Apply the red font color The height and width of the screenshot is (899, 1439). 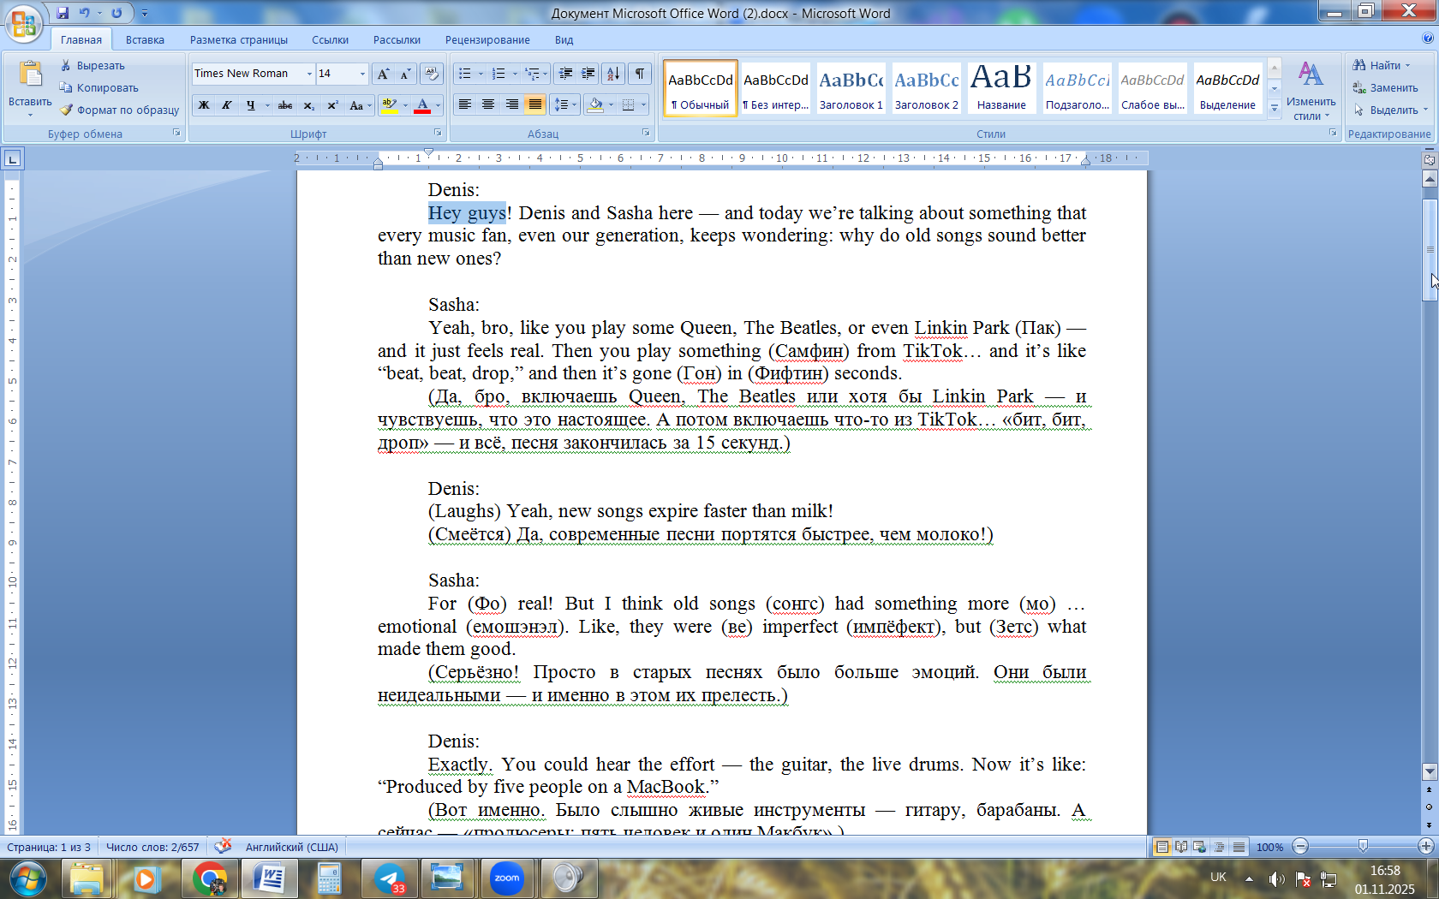(422, 105)
